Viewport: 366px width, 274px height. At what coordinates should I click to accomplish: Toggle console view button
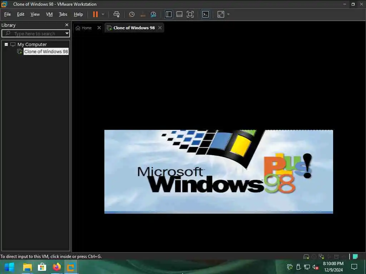(206, 14)
